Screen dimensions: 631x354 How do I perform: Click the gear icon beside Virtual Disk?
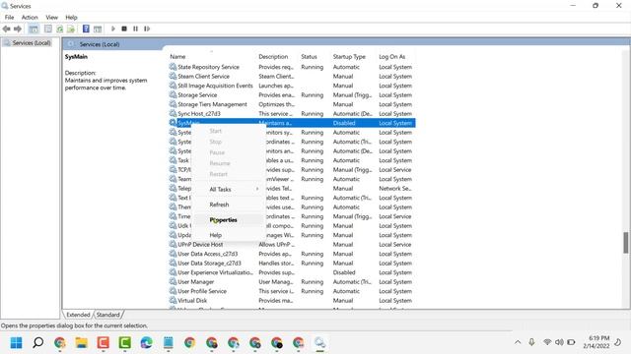(x=173, y=300)
